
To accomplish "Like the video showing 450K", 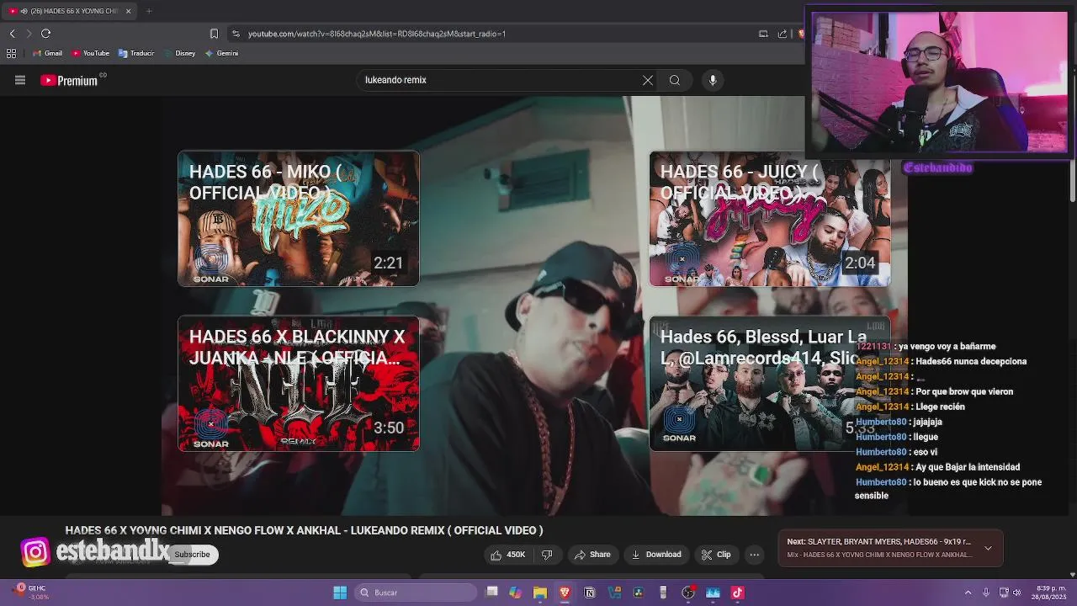I will 508,555.
